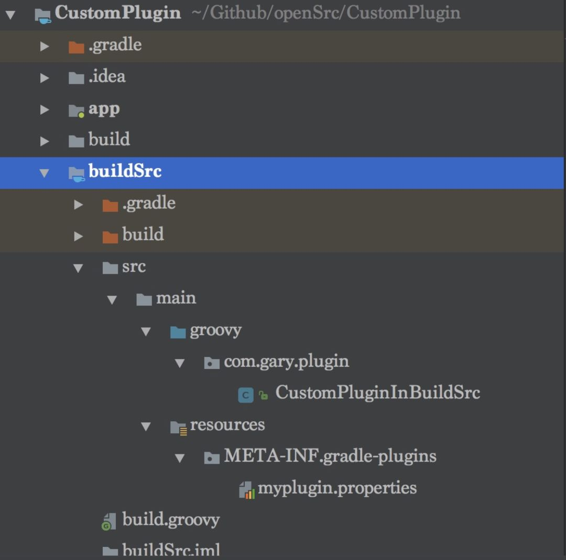Click the app module folder icon
The image size is (566, 560).
[77, 111]
